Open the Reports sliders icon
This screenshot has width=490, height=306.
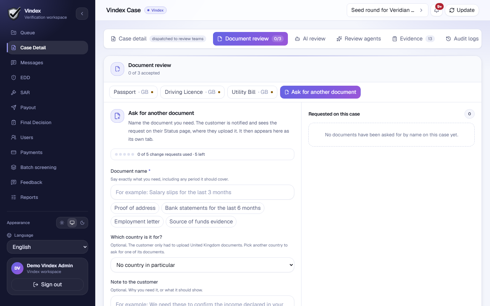click(x=14, y=197)
